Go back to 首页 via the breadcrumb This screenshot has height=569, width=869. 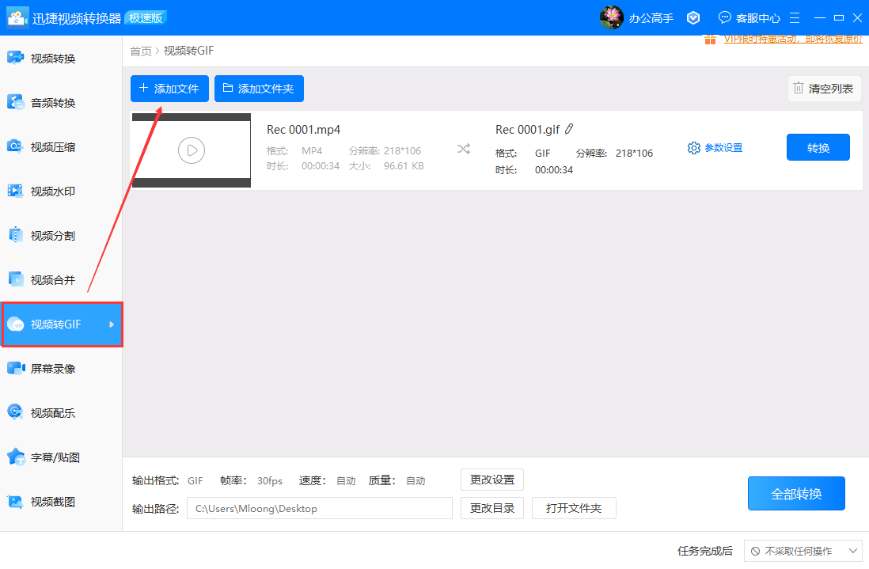(x=140, y=50)
